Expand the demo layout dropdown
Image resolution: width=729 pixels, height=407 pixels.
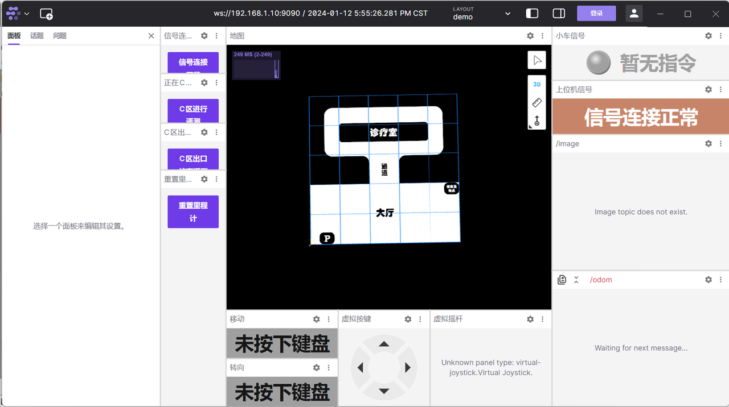pos(507,14)
